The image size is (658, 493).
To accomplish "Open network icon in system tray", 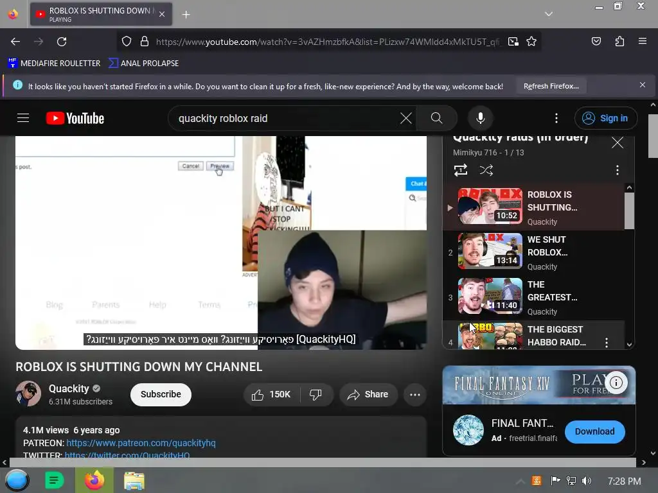I will click(571, 481).
